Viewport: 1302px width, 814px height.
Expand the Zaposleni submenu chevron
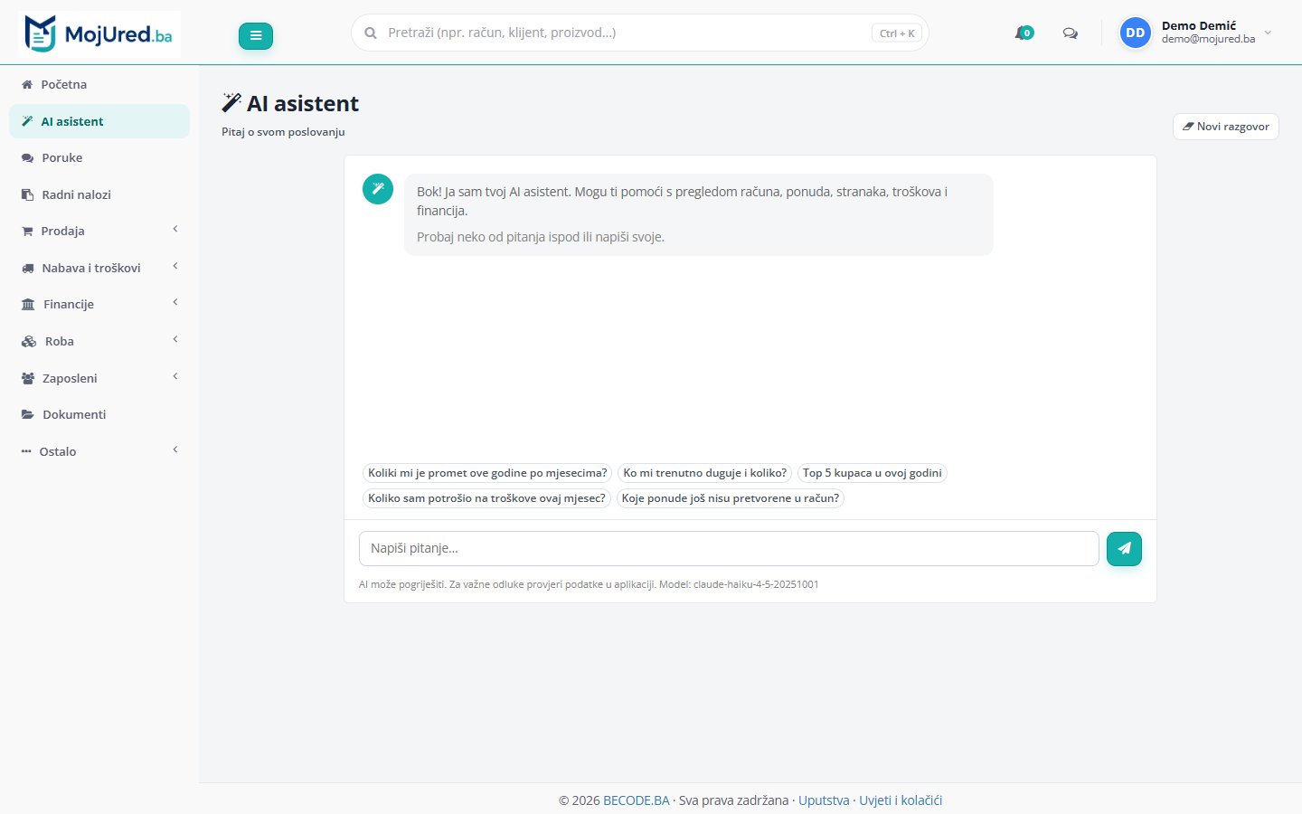[175, 377]
